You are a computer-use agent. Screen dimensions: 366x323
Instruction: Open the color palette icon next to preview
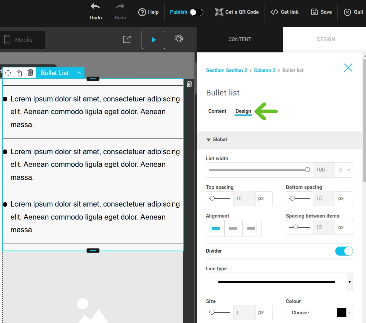pos(178,38)
